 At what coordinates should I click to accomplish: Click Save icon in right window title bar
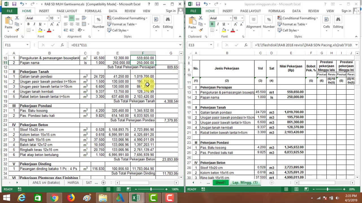(x=198, y=4)
